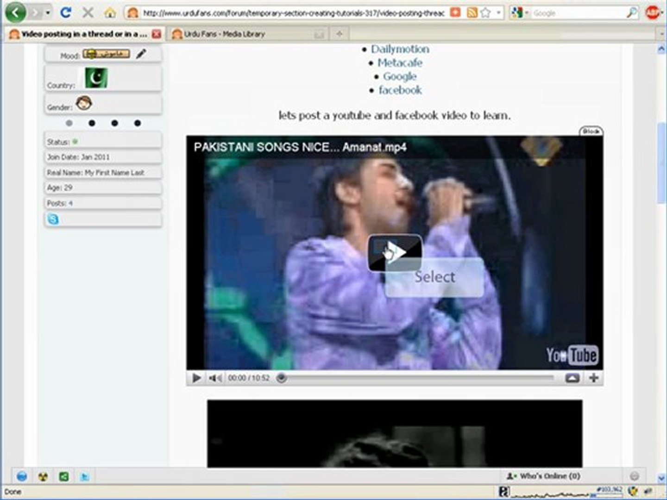Click the status bar traffic graph
Screen dimensions: 667x500
coord(567,492)
